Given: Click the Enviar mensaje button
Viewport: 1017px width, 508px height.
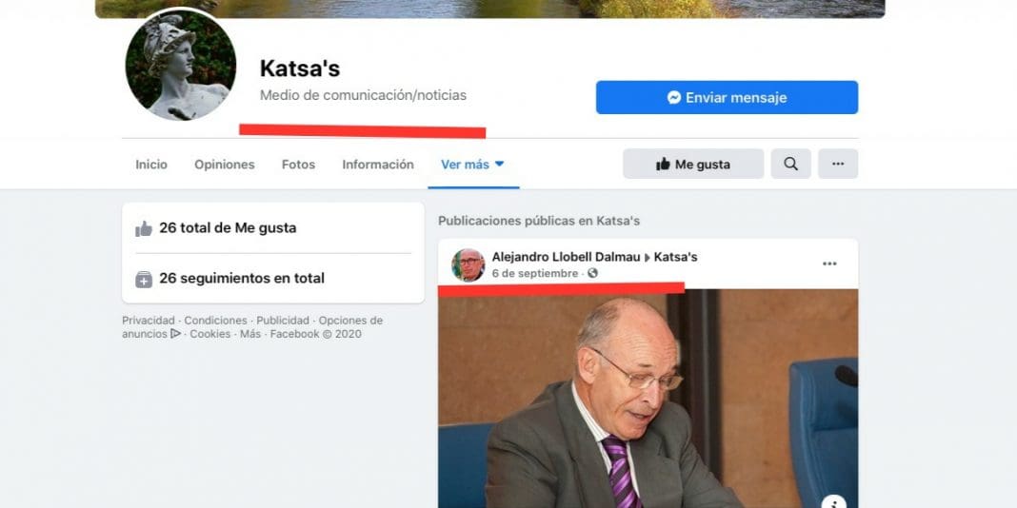Looking at the screenshot, I should [x=728, y=97].
